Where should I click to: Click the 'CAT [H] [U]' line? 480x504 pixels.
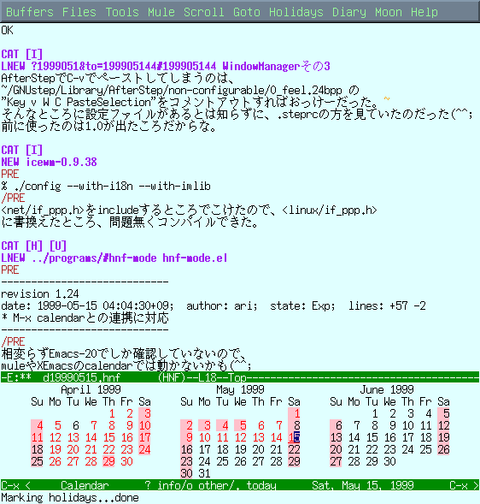click(x=33, y=246)
